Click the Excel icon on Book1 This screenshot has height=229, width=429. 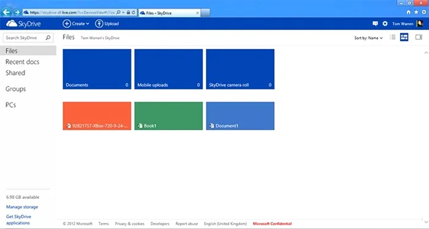(140, 126)
